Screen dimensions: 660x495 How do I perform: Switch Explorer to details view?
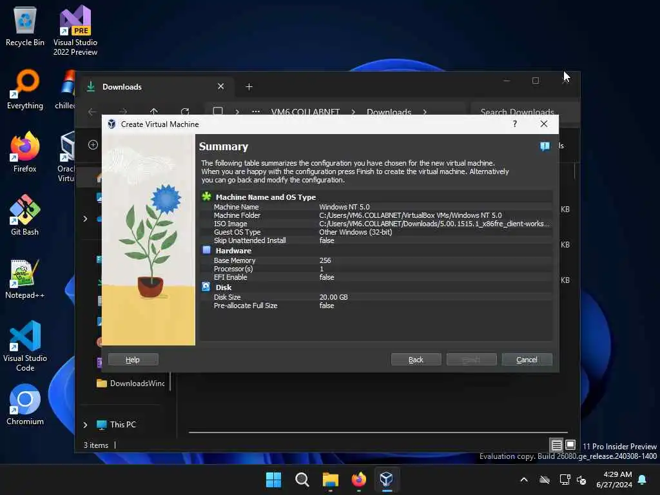pyautogui.click(x=556, y=445)
